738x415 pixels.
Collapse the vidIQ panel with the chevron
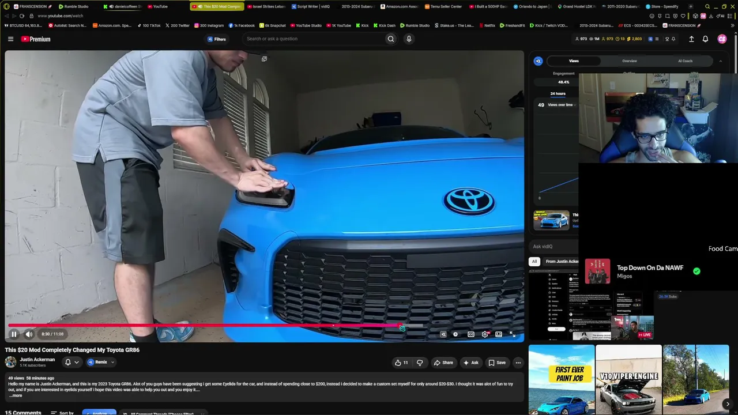[720, 61]
